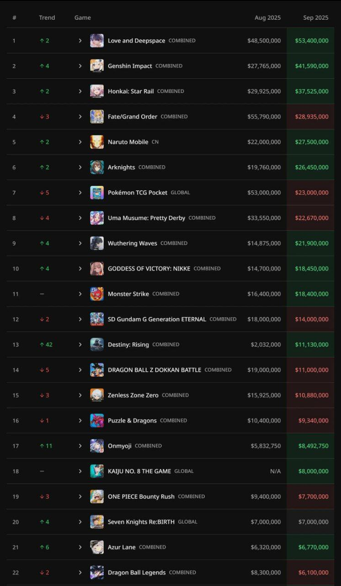
Task: Expand the Dragon Ball Legends row
Action: [x=80, y=572]
